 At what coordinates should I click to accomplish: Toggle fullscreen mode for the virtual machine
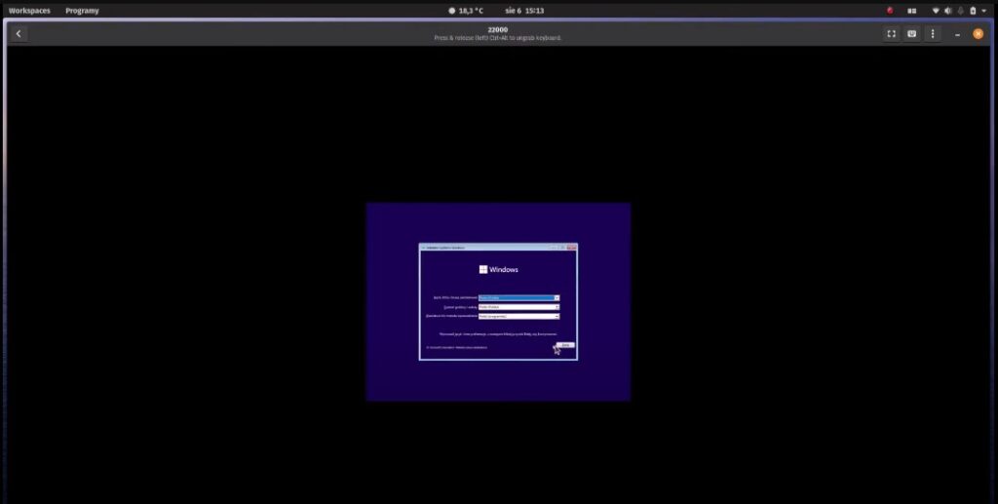(890, 34)
